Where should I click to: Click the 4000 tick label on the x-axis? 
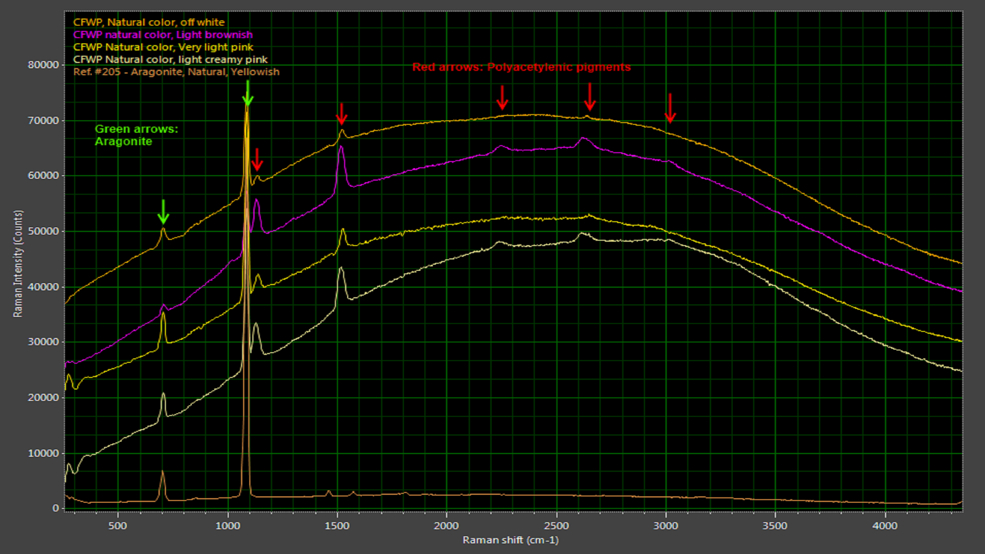885,526
